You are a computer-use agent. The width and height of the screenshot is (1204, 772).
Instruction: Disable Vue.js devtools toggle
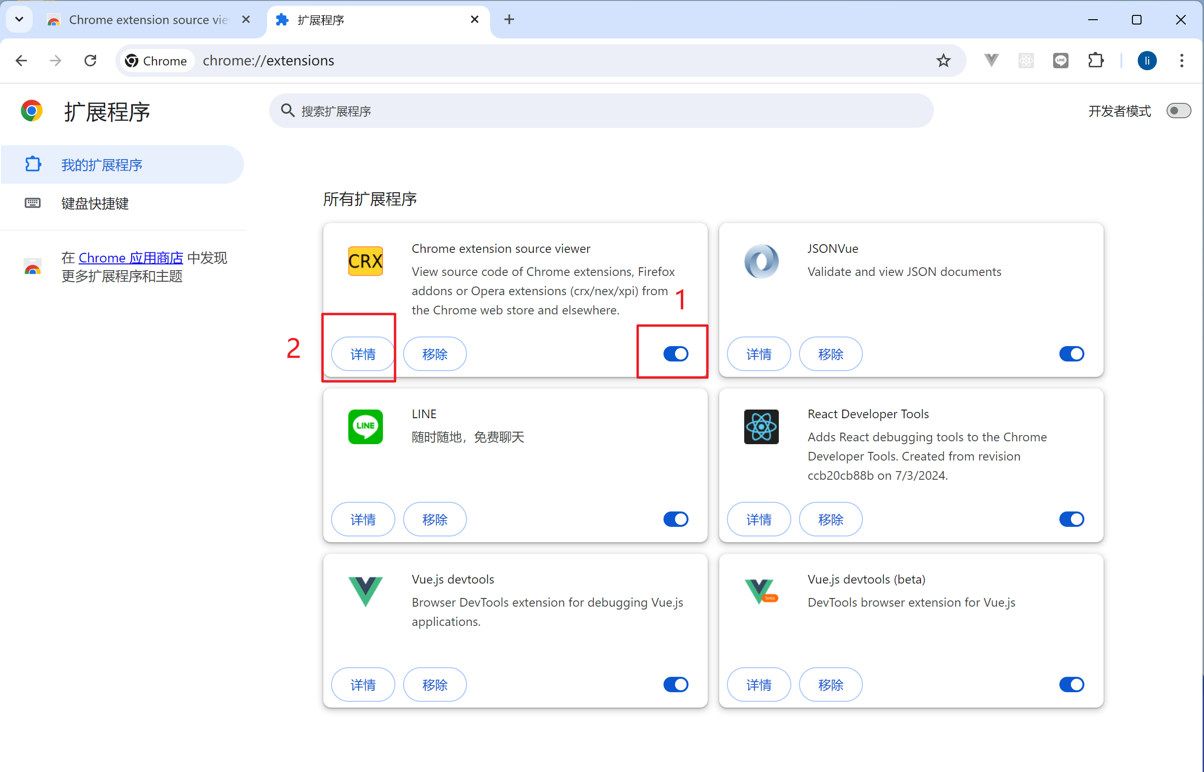(x=676, y=685)
